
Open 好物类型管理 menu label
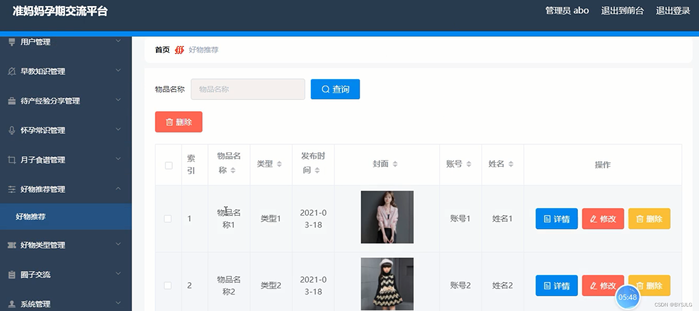click(x=43, y=245)
